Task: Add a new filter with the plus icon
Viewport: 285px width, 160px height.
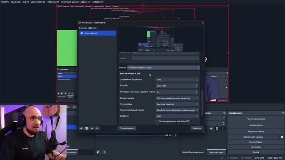Action: point(81,128)
